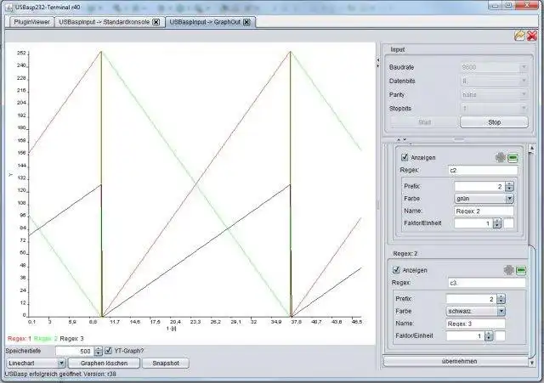The height and width of the screenshot is (383, 544).
Task: Take a Snapshot of the graph
Action: (x=166, y=363)
